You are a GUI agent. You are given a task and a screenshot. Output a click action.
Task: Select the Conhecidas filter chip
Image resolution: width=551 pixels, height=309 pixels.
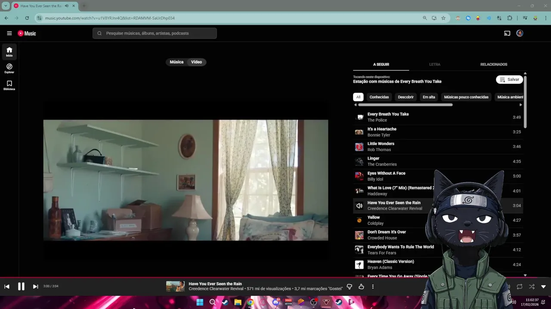379,97
